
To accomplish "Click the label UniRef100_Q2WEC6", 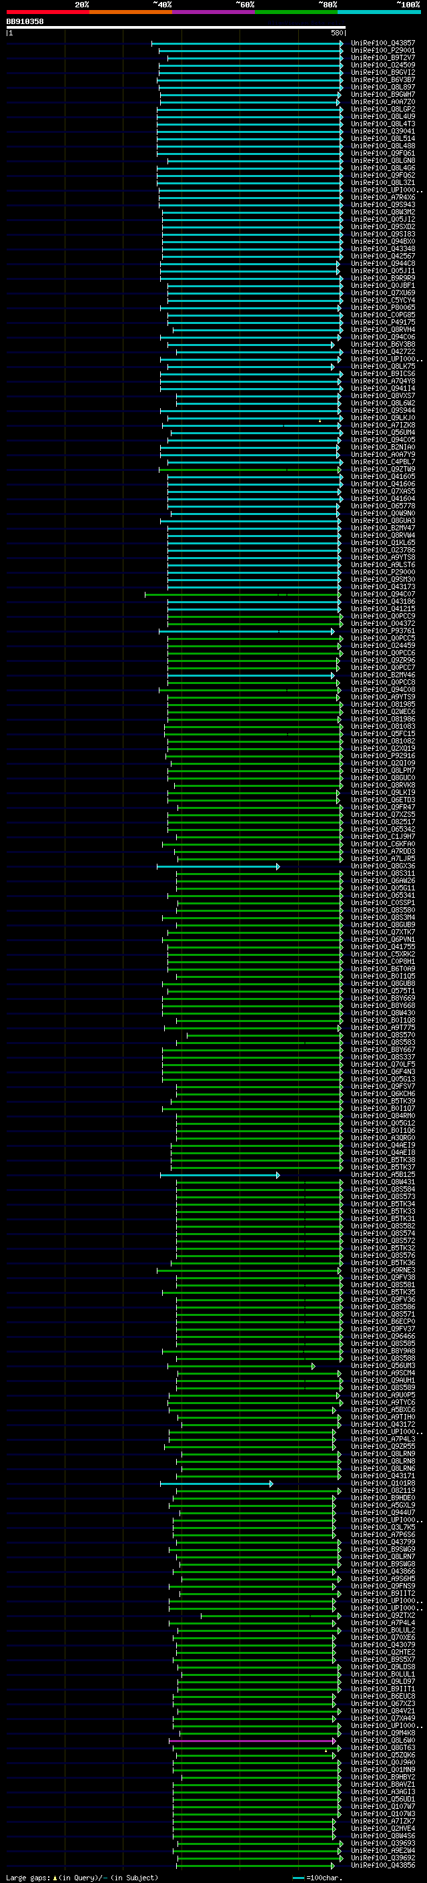I will coord(382,711).
